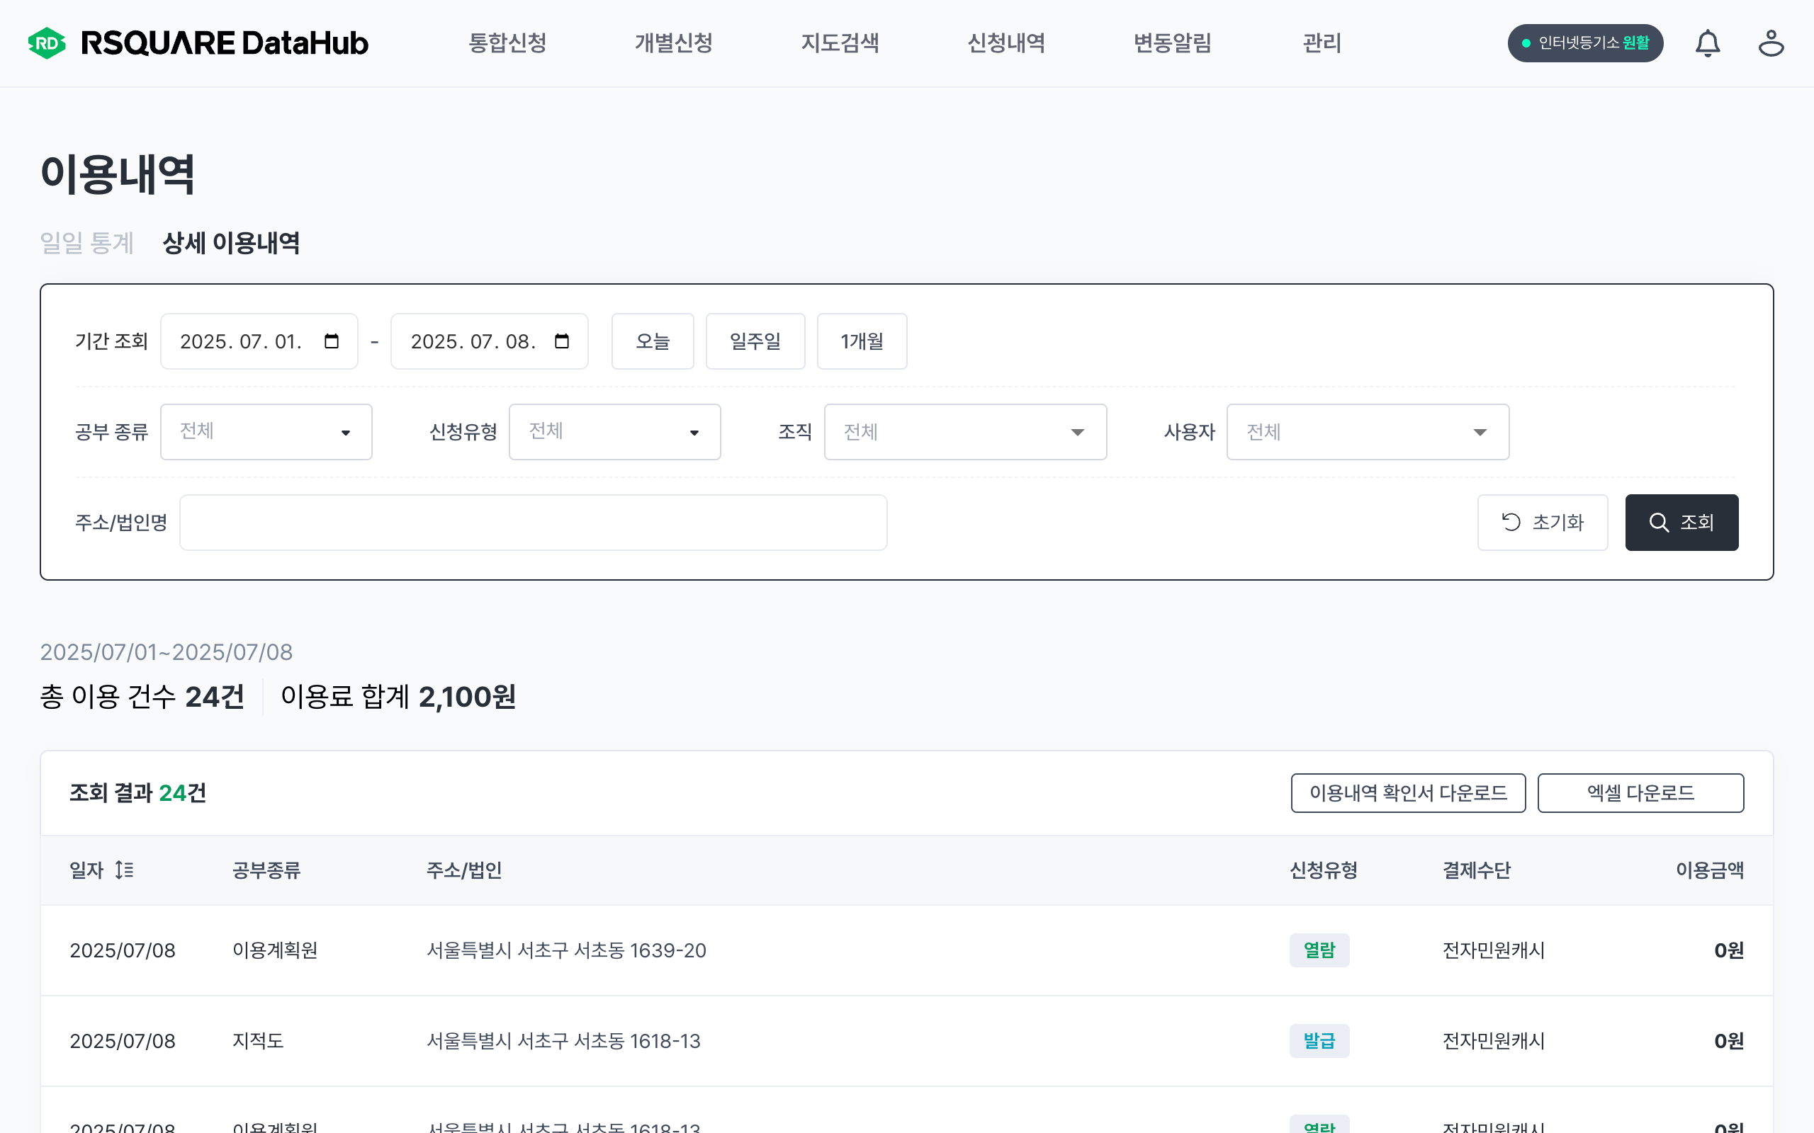
Task: Open the notification bell icon
Action: click(x=1707, y=43)
